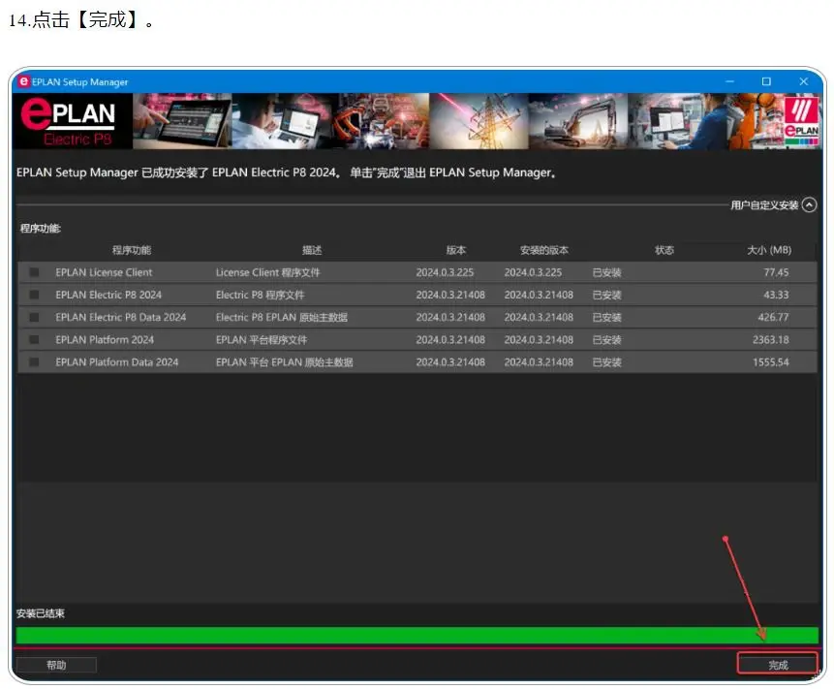This screenshot has width=834, height=689.
Task: Click description 'Electric P8 程序文件'
Action: (261, 295)
